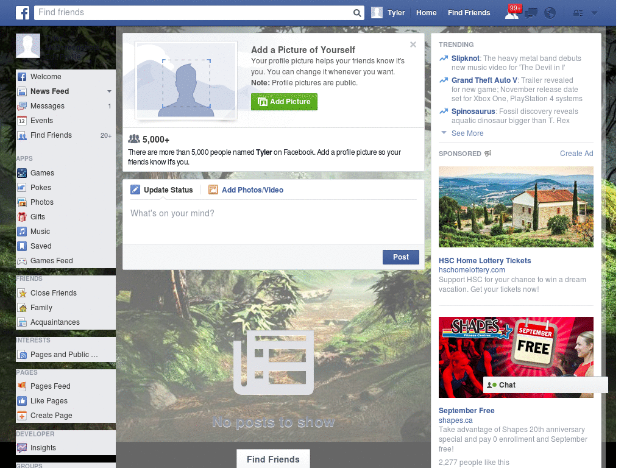Screen dimensions: 624x468
Task: Open the Music app icon
Action: pyautogui.click(x=22, y=232)
